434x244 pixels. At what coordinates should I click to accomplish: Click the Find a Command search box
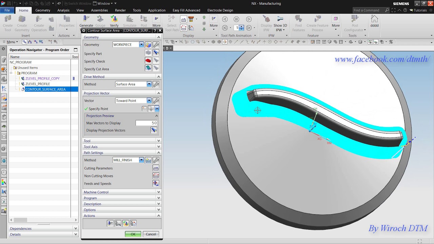pyautogui.click(x=371, y=10)
